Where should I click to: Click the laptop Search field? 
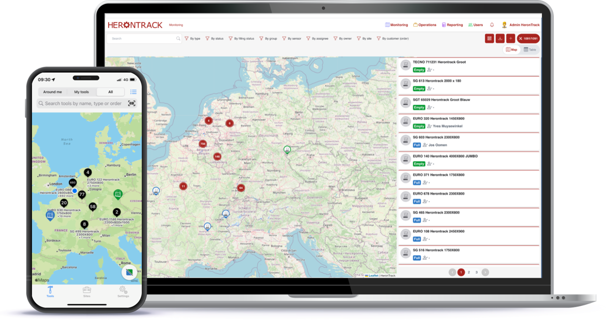click(144, 38)
